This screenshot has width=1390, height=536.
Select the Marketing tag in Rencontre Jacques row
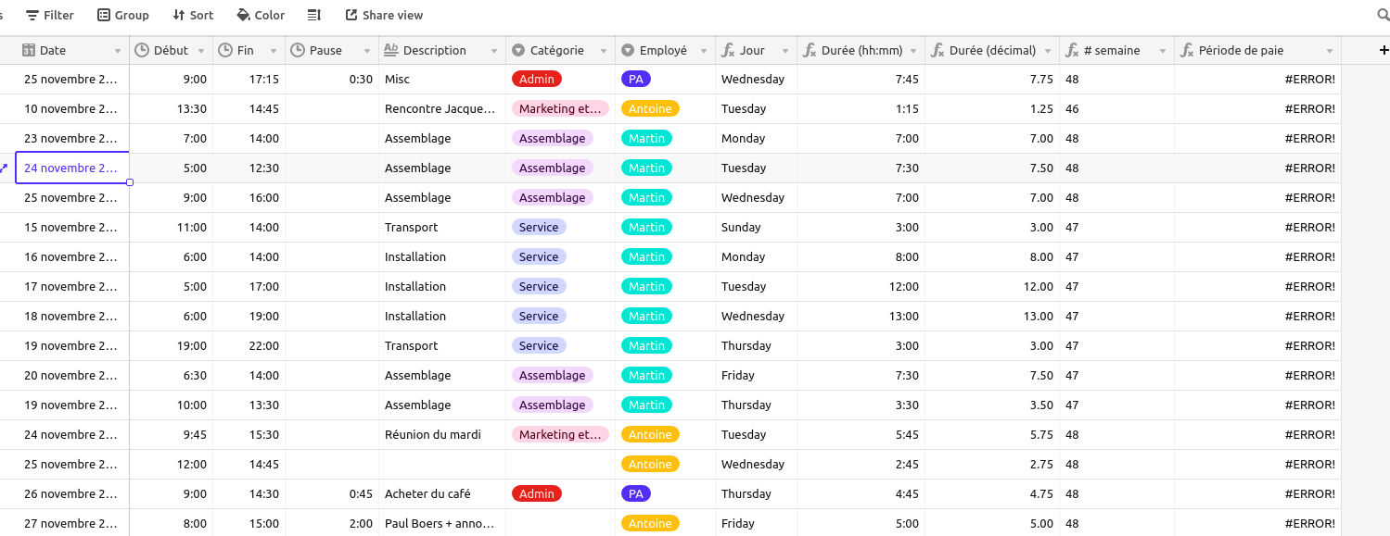click(560, 109)
